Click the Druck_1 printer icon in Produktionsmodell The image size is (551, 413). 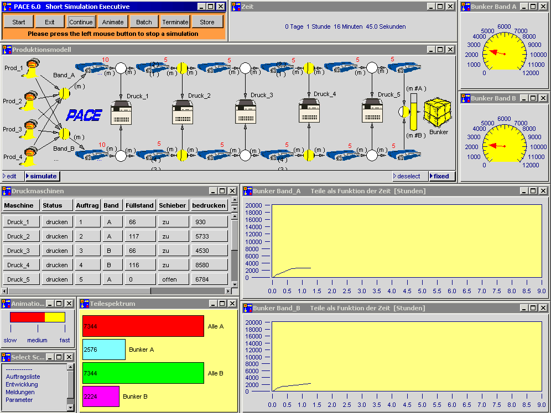(121, 113)
